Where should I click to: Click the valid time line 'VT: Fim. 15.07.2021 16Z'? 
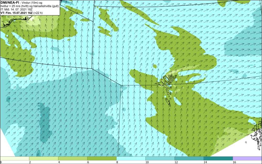tap(17, 13)
